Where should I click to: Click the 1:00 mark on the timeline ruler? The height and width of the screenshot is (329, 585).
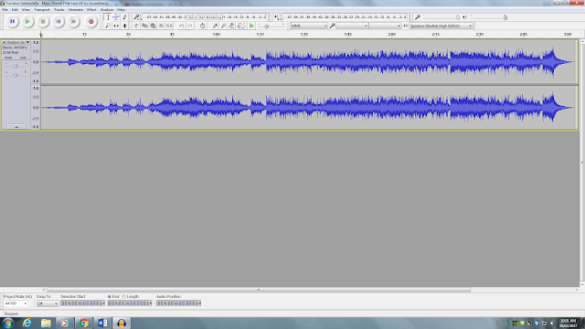click(216, 35)
